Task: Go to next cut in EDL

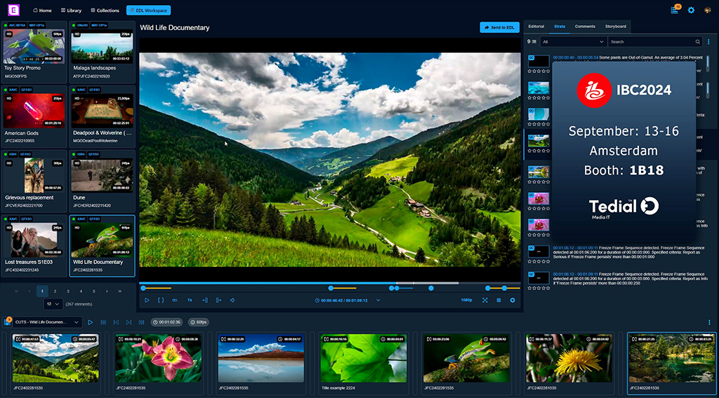Action: pos(129,322)
